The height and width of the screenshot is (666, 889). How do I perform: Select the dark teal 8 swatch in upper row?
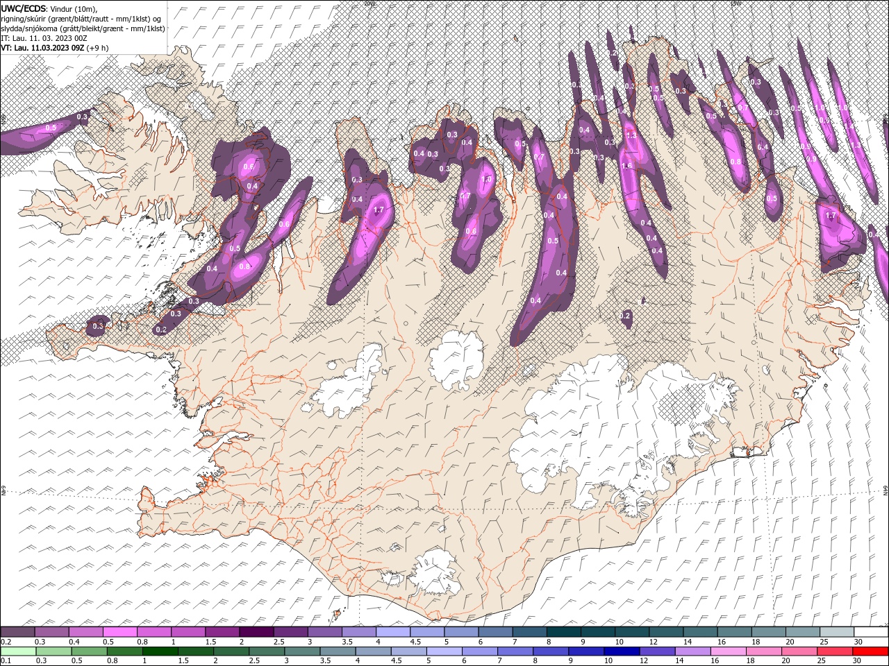point(564,631)
